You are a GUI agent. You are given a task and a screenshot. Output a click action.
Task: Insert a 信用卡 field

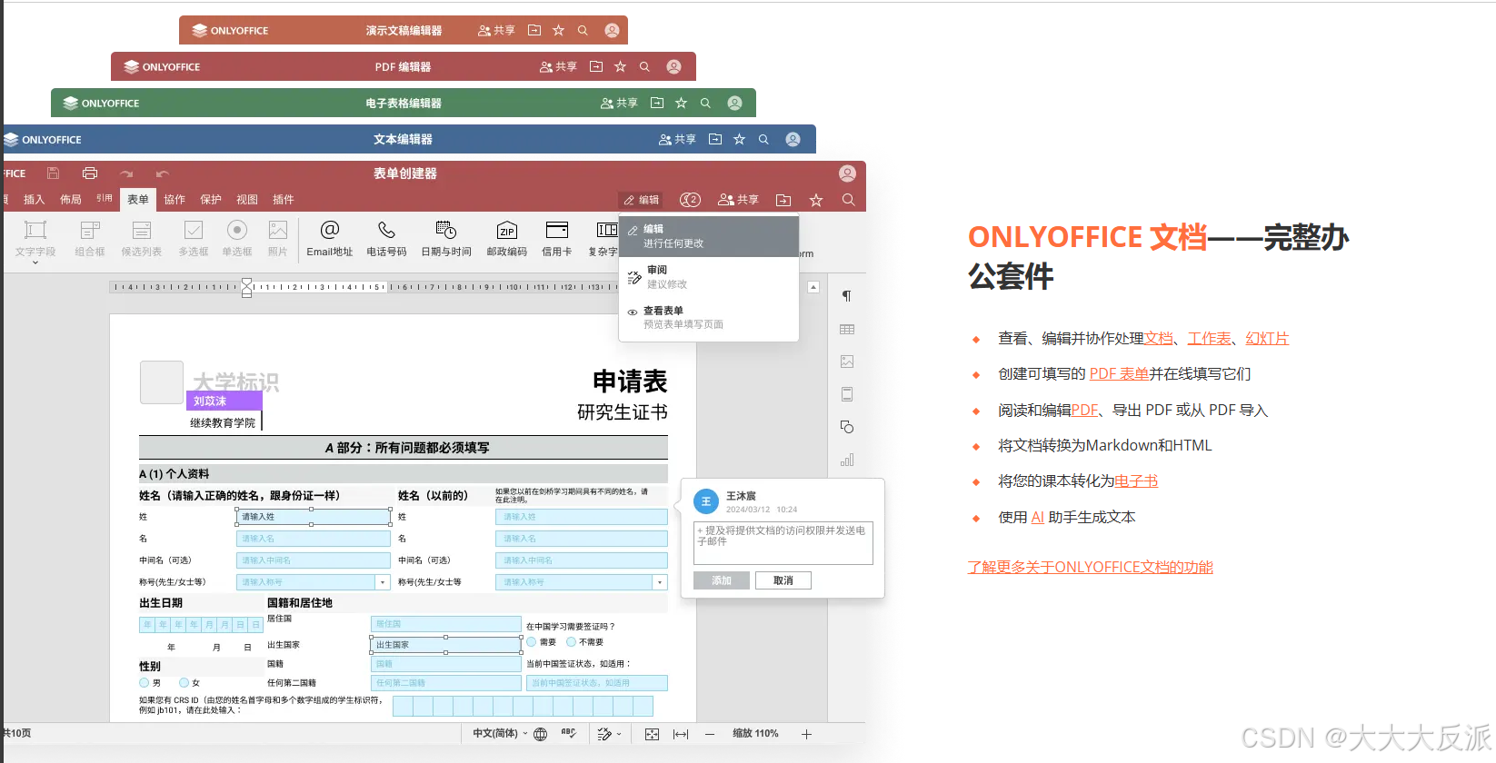pyautogui.click(x=557, y=238)
